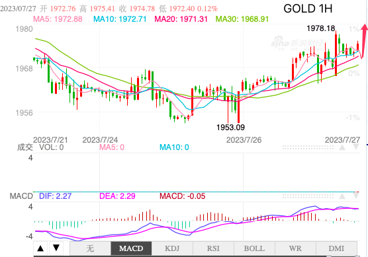Click the MA5 legend label

(58, 19)
